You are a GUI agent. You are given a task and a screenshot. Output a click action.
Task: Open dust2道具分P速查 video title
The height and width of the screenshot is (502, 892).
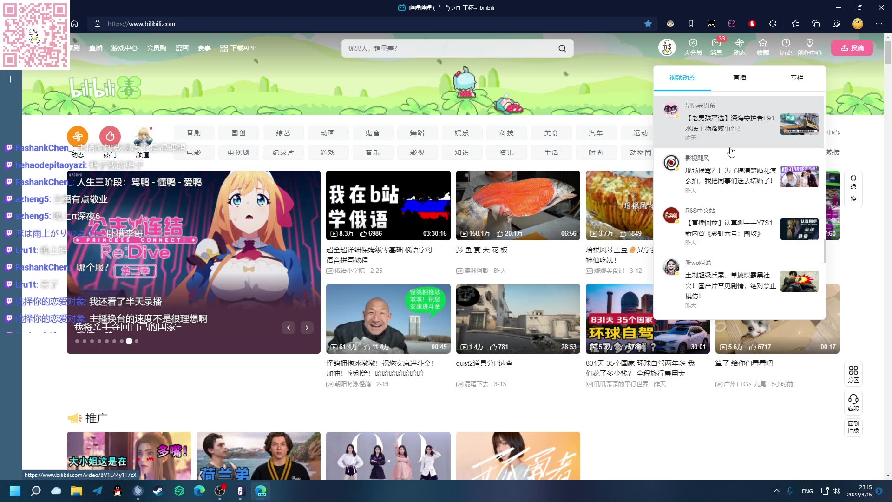(x=484, y=363)
